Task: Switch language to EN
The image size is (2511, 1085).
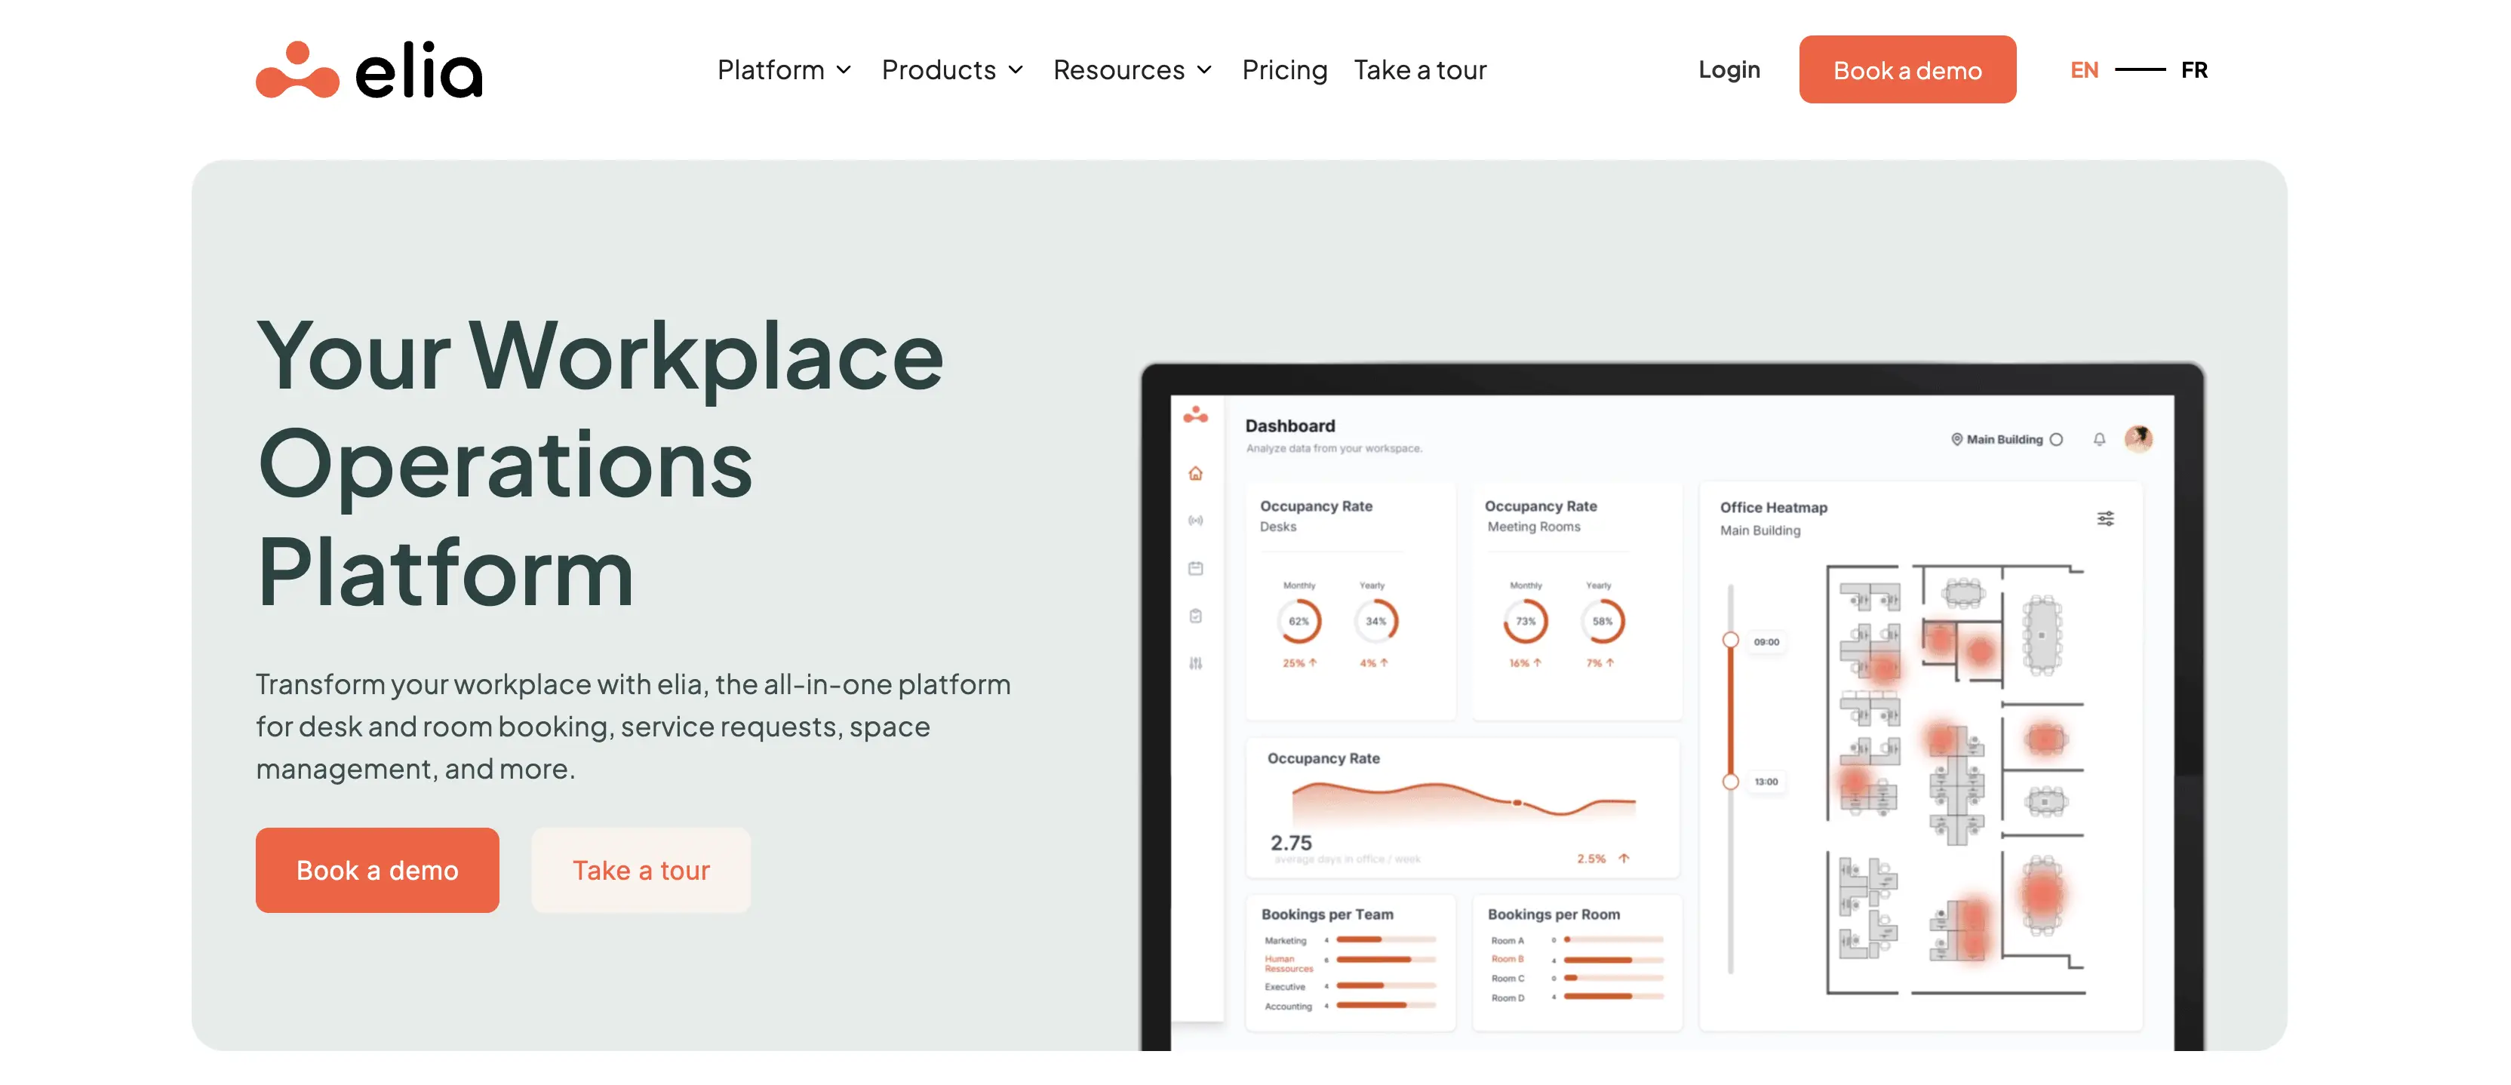Action: click(2084, 70)
